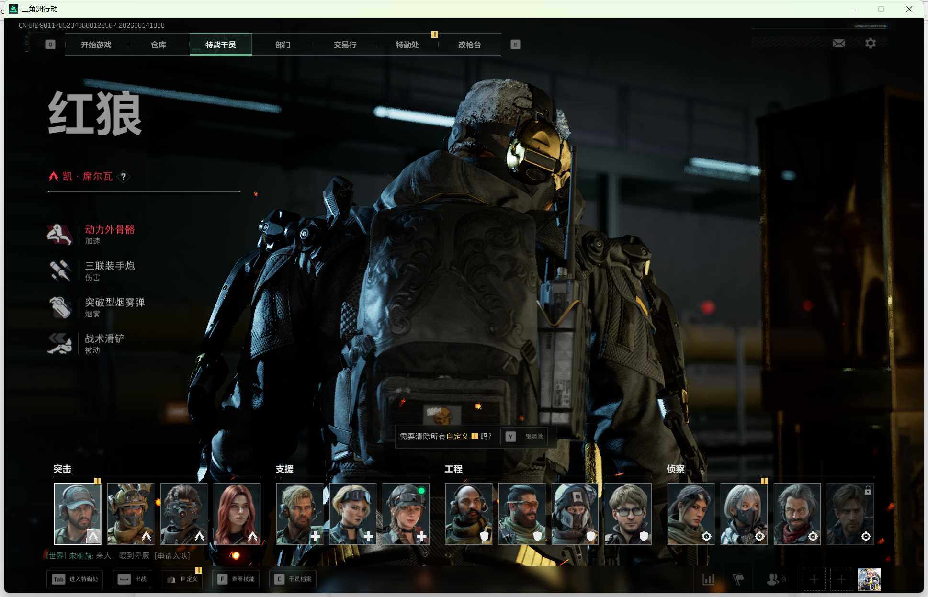Screen dimensions: 928x597
Task: Select the red-scarf bearded 侦察 operator portrait
Action: [797, 514]
